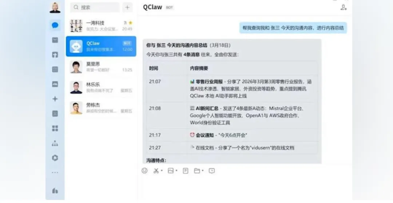
Task: Expand the folder icon dropdown arrow
Action: (203, 171)
